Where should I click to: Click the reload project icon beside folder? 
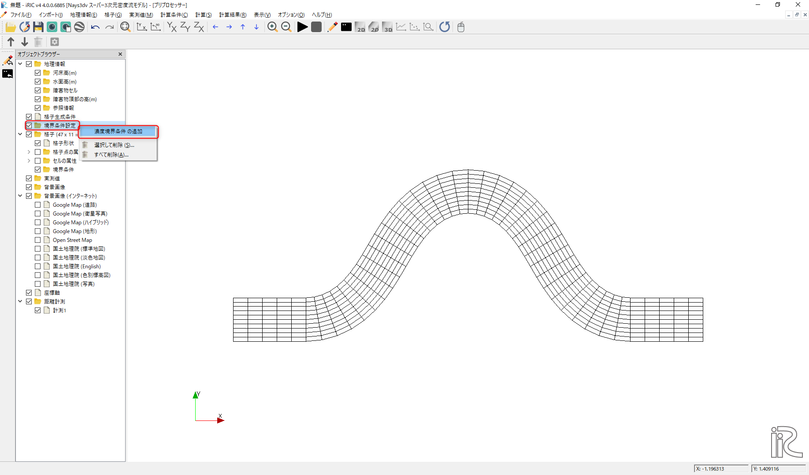tap(25, 27)
